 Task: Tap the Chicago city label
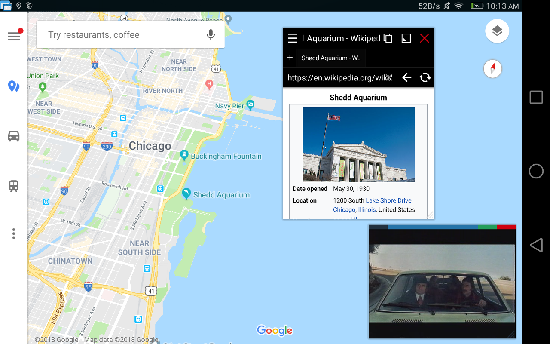click(x=150, y=146)
